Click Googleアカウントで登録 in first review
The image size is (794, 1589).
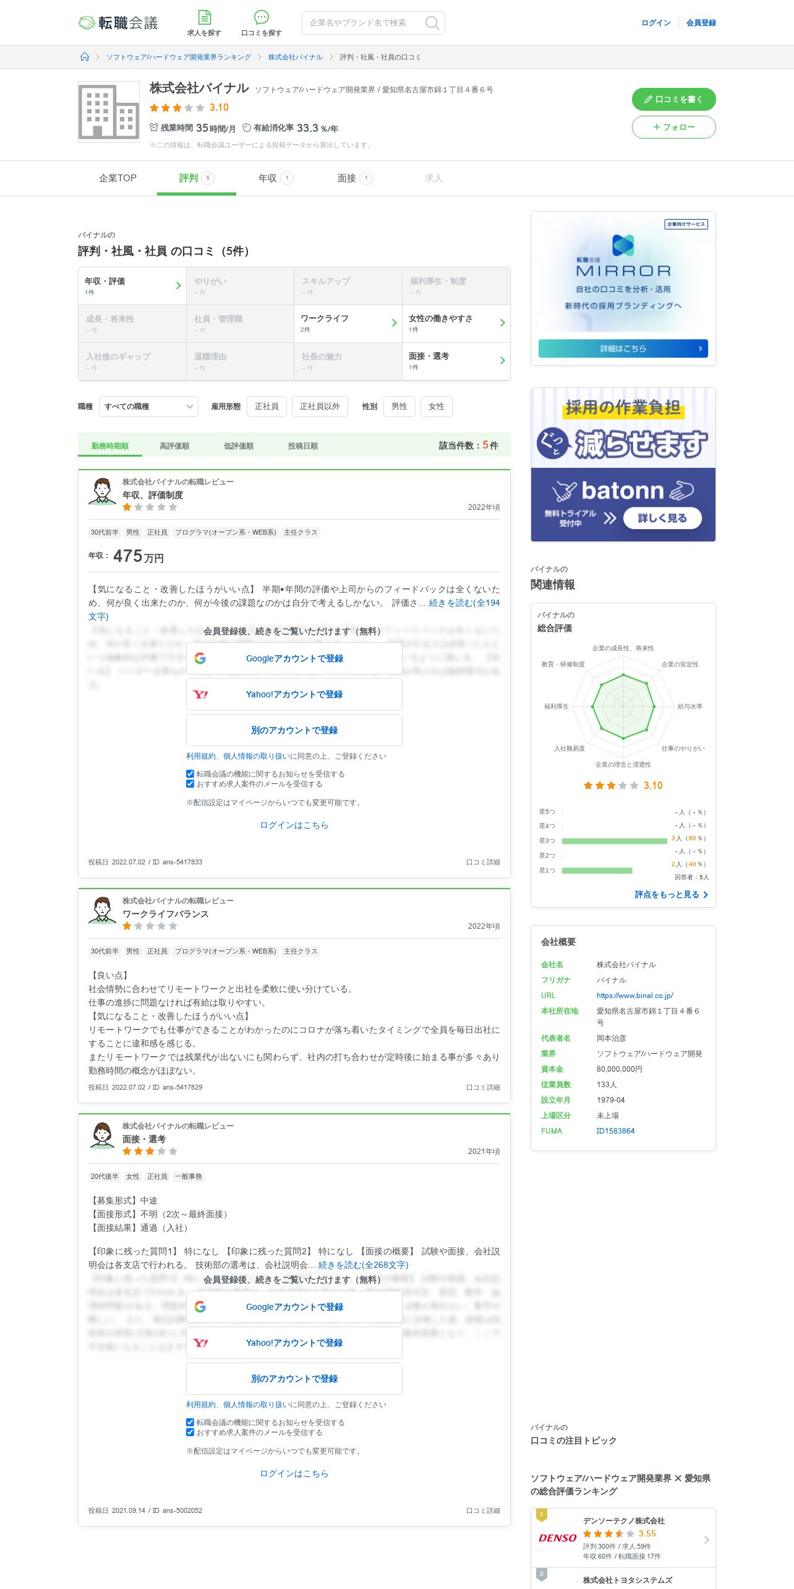(294, 658)
